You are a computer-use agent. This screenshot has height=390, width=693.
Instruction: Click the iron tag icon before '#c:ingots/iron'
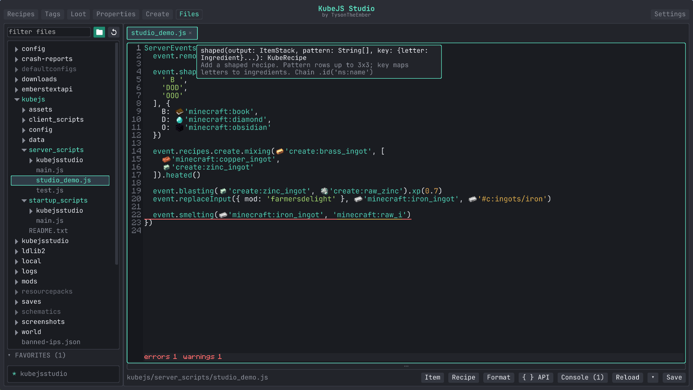(x=472, y=199)
